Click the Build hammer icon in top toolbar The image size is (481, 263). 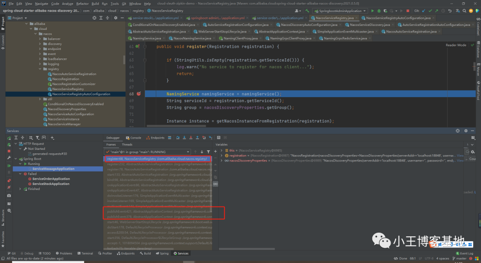(x=307, y=11)
